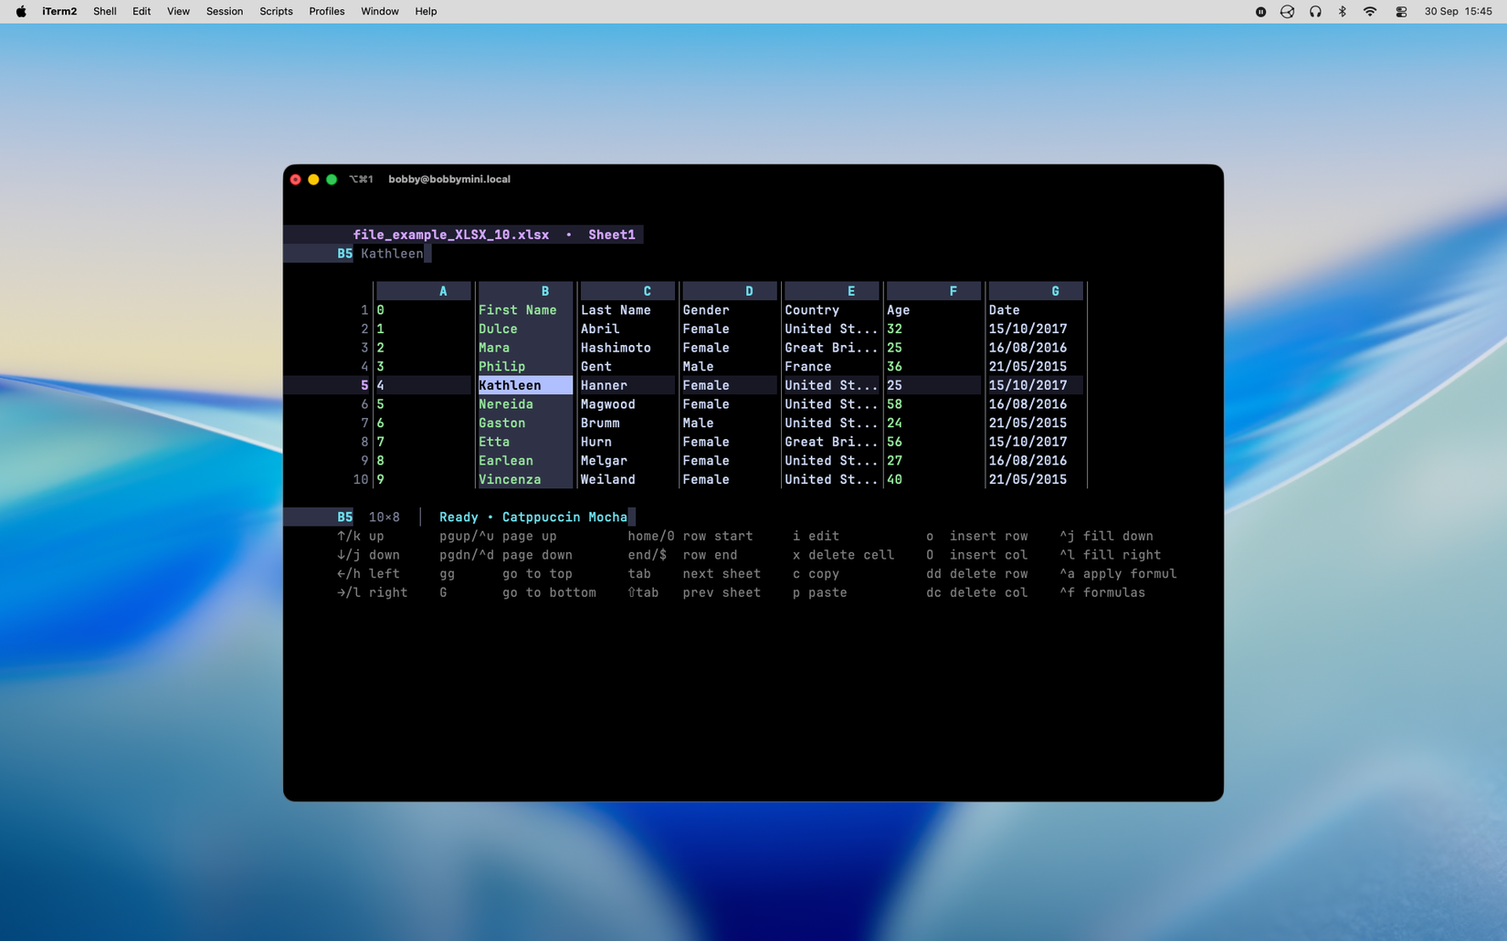Select the Kathleen cell in column B
Viewport: 1507px width, 941px height.
tap(525, 385)
